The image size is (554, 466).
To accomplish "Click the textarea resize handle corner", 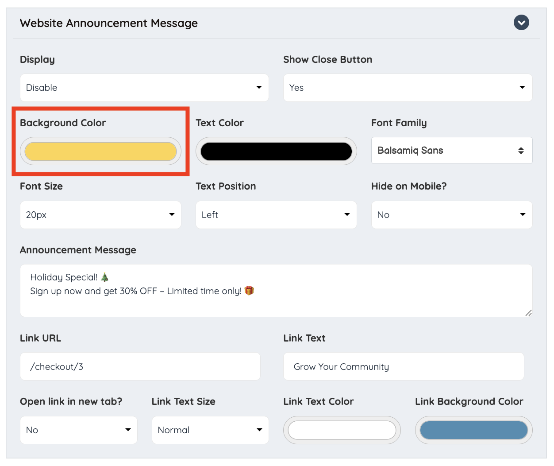I will pos(528,313).
